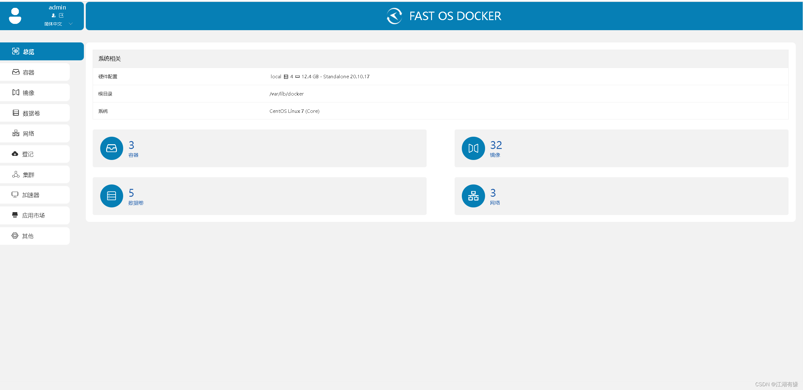Click the 根目录 row label

pos(105,94)
